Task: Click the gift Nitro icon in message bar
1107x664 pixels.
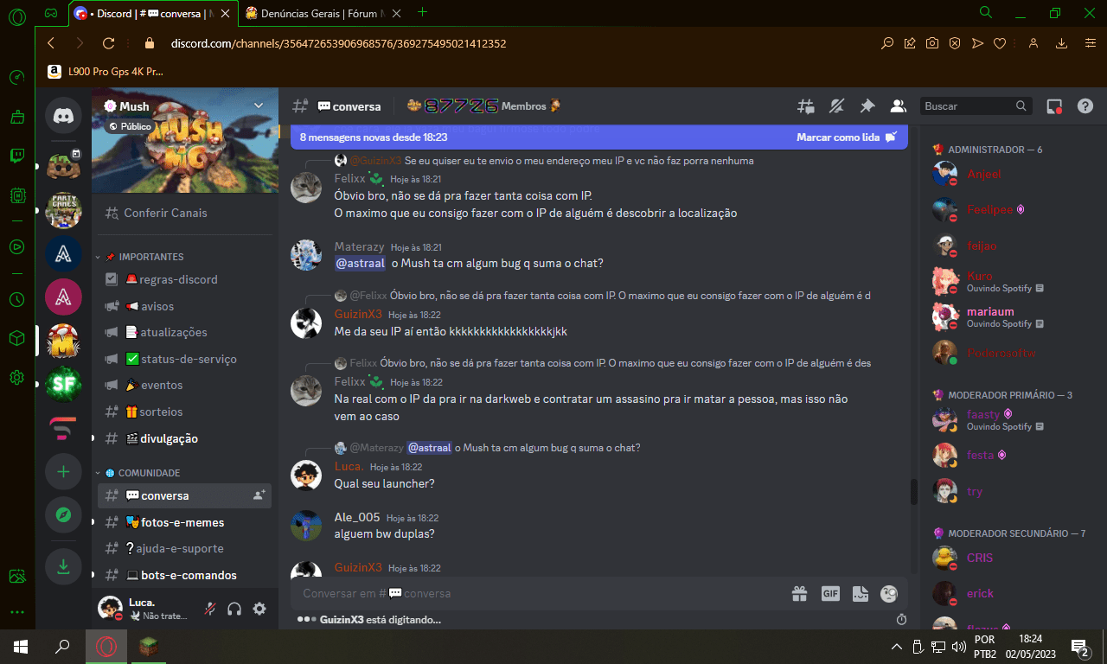Action: point(799,594)
